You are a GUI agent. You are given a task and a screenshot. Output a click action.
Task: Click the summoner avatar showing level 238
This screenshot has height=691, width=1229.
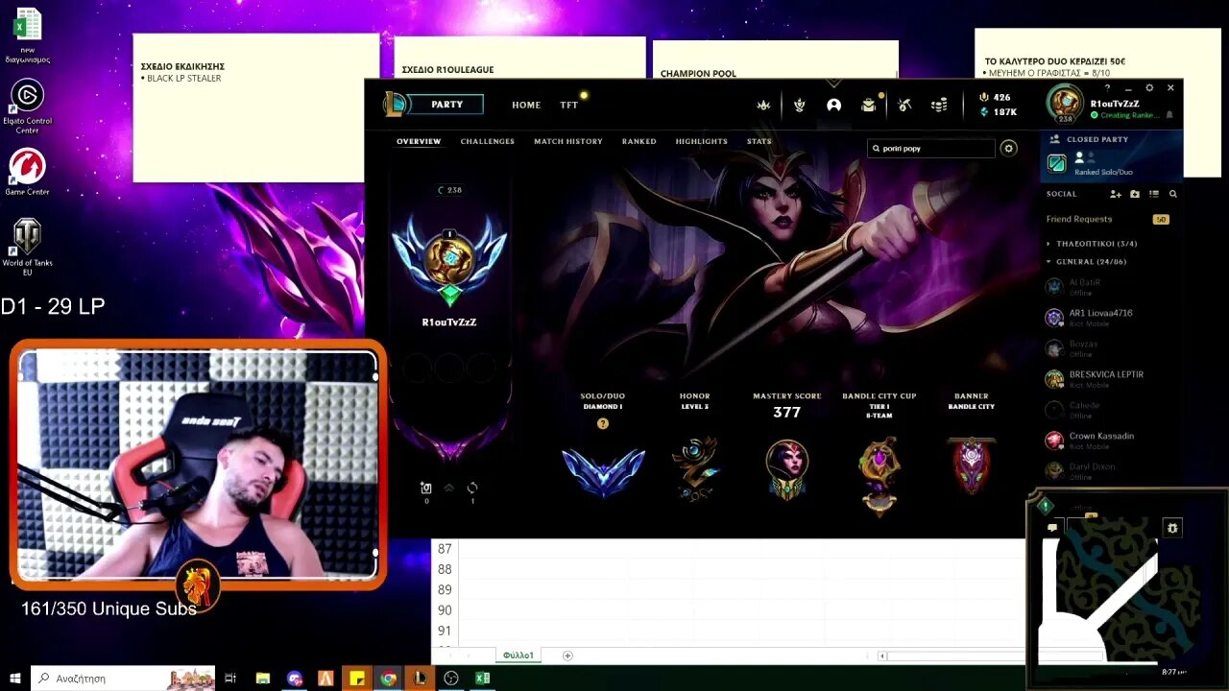tap(1065, 103)
